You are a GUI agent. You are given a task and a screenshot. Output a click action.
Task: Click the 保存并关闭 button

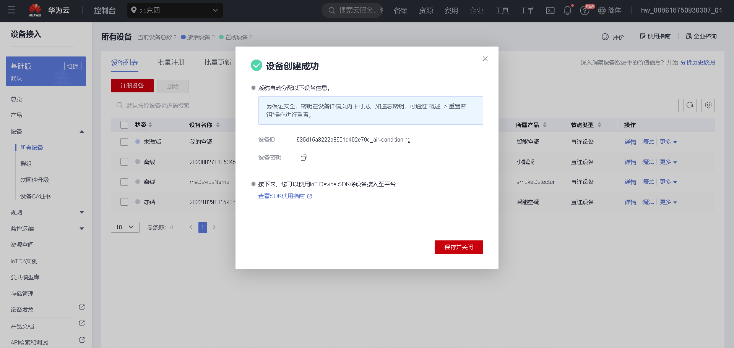tap(459, 247)
